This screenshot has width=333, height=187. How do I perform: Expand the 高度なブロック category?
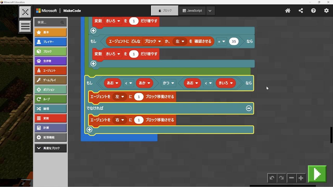coord(50,148)
